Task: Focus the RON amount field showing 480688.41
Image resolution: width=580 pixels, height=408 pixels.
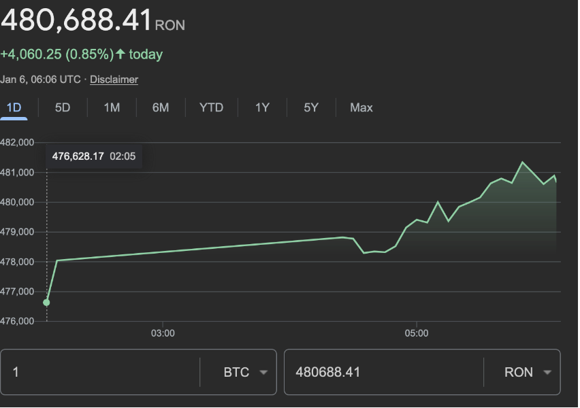Action: click(x=381, y=372)
